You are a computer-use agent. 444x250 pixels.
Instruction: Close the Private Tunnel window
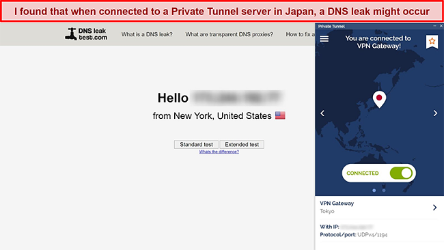coord(441,26)
